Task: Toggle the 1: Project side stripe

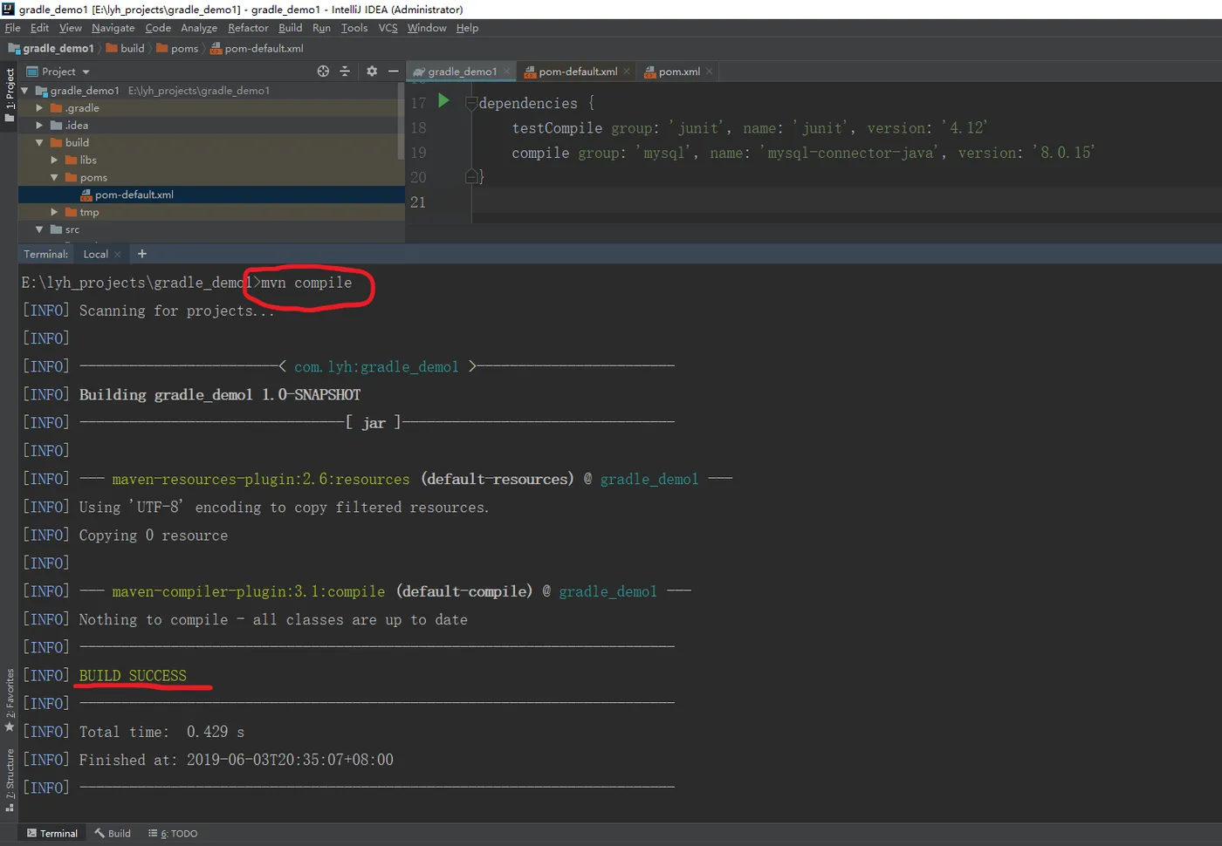Action: (x=9, y=95)
